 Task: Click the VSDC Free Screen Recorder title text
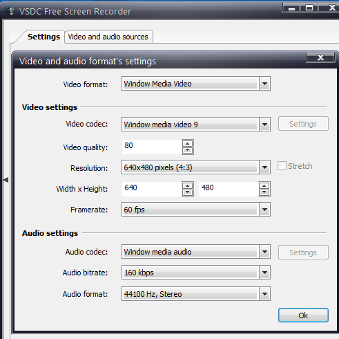point(75,11)
